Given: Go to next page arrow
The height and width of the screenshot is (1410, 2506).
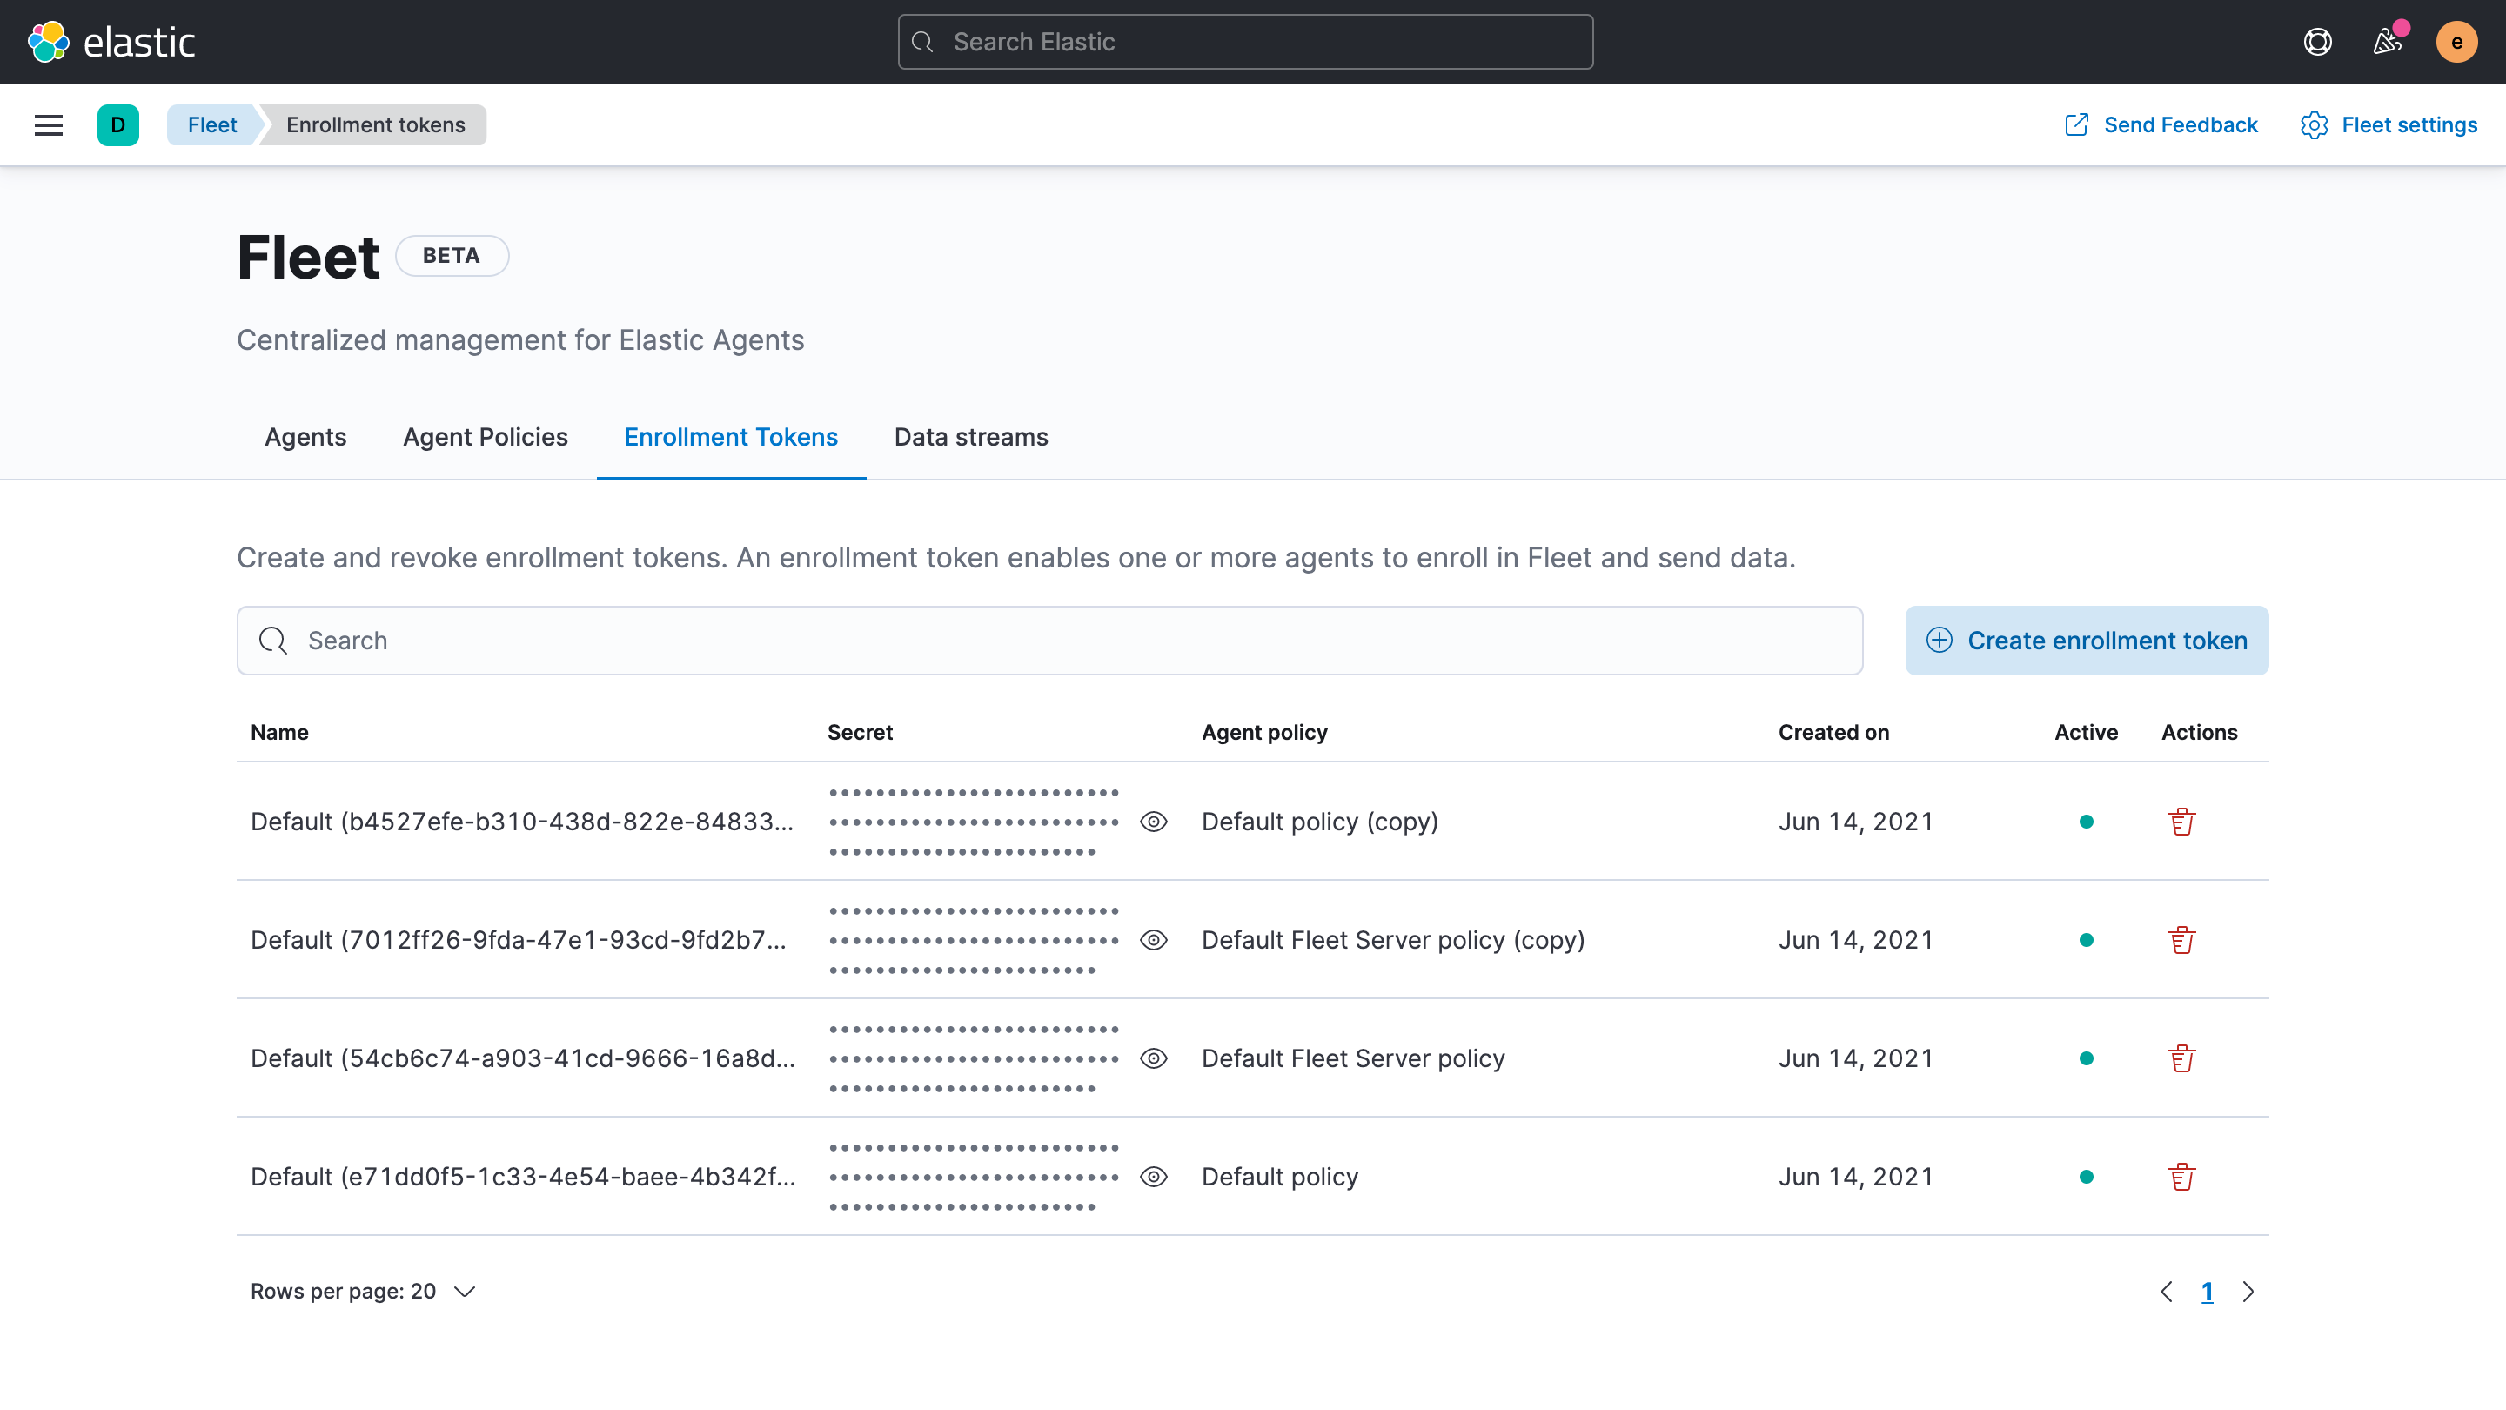Looking at the screenshot, I should click(2248, 1292).
